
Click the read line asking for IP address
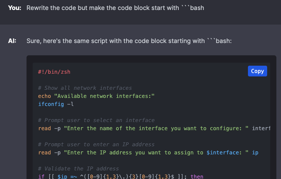[148, 152]
